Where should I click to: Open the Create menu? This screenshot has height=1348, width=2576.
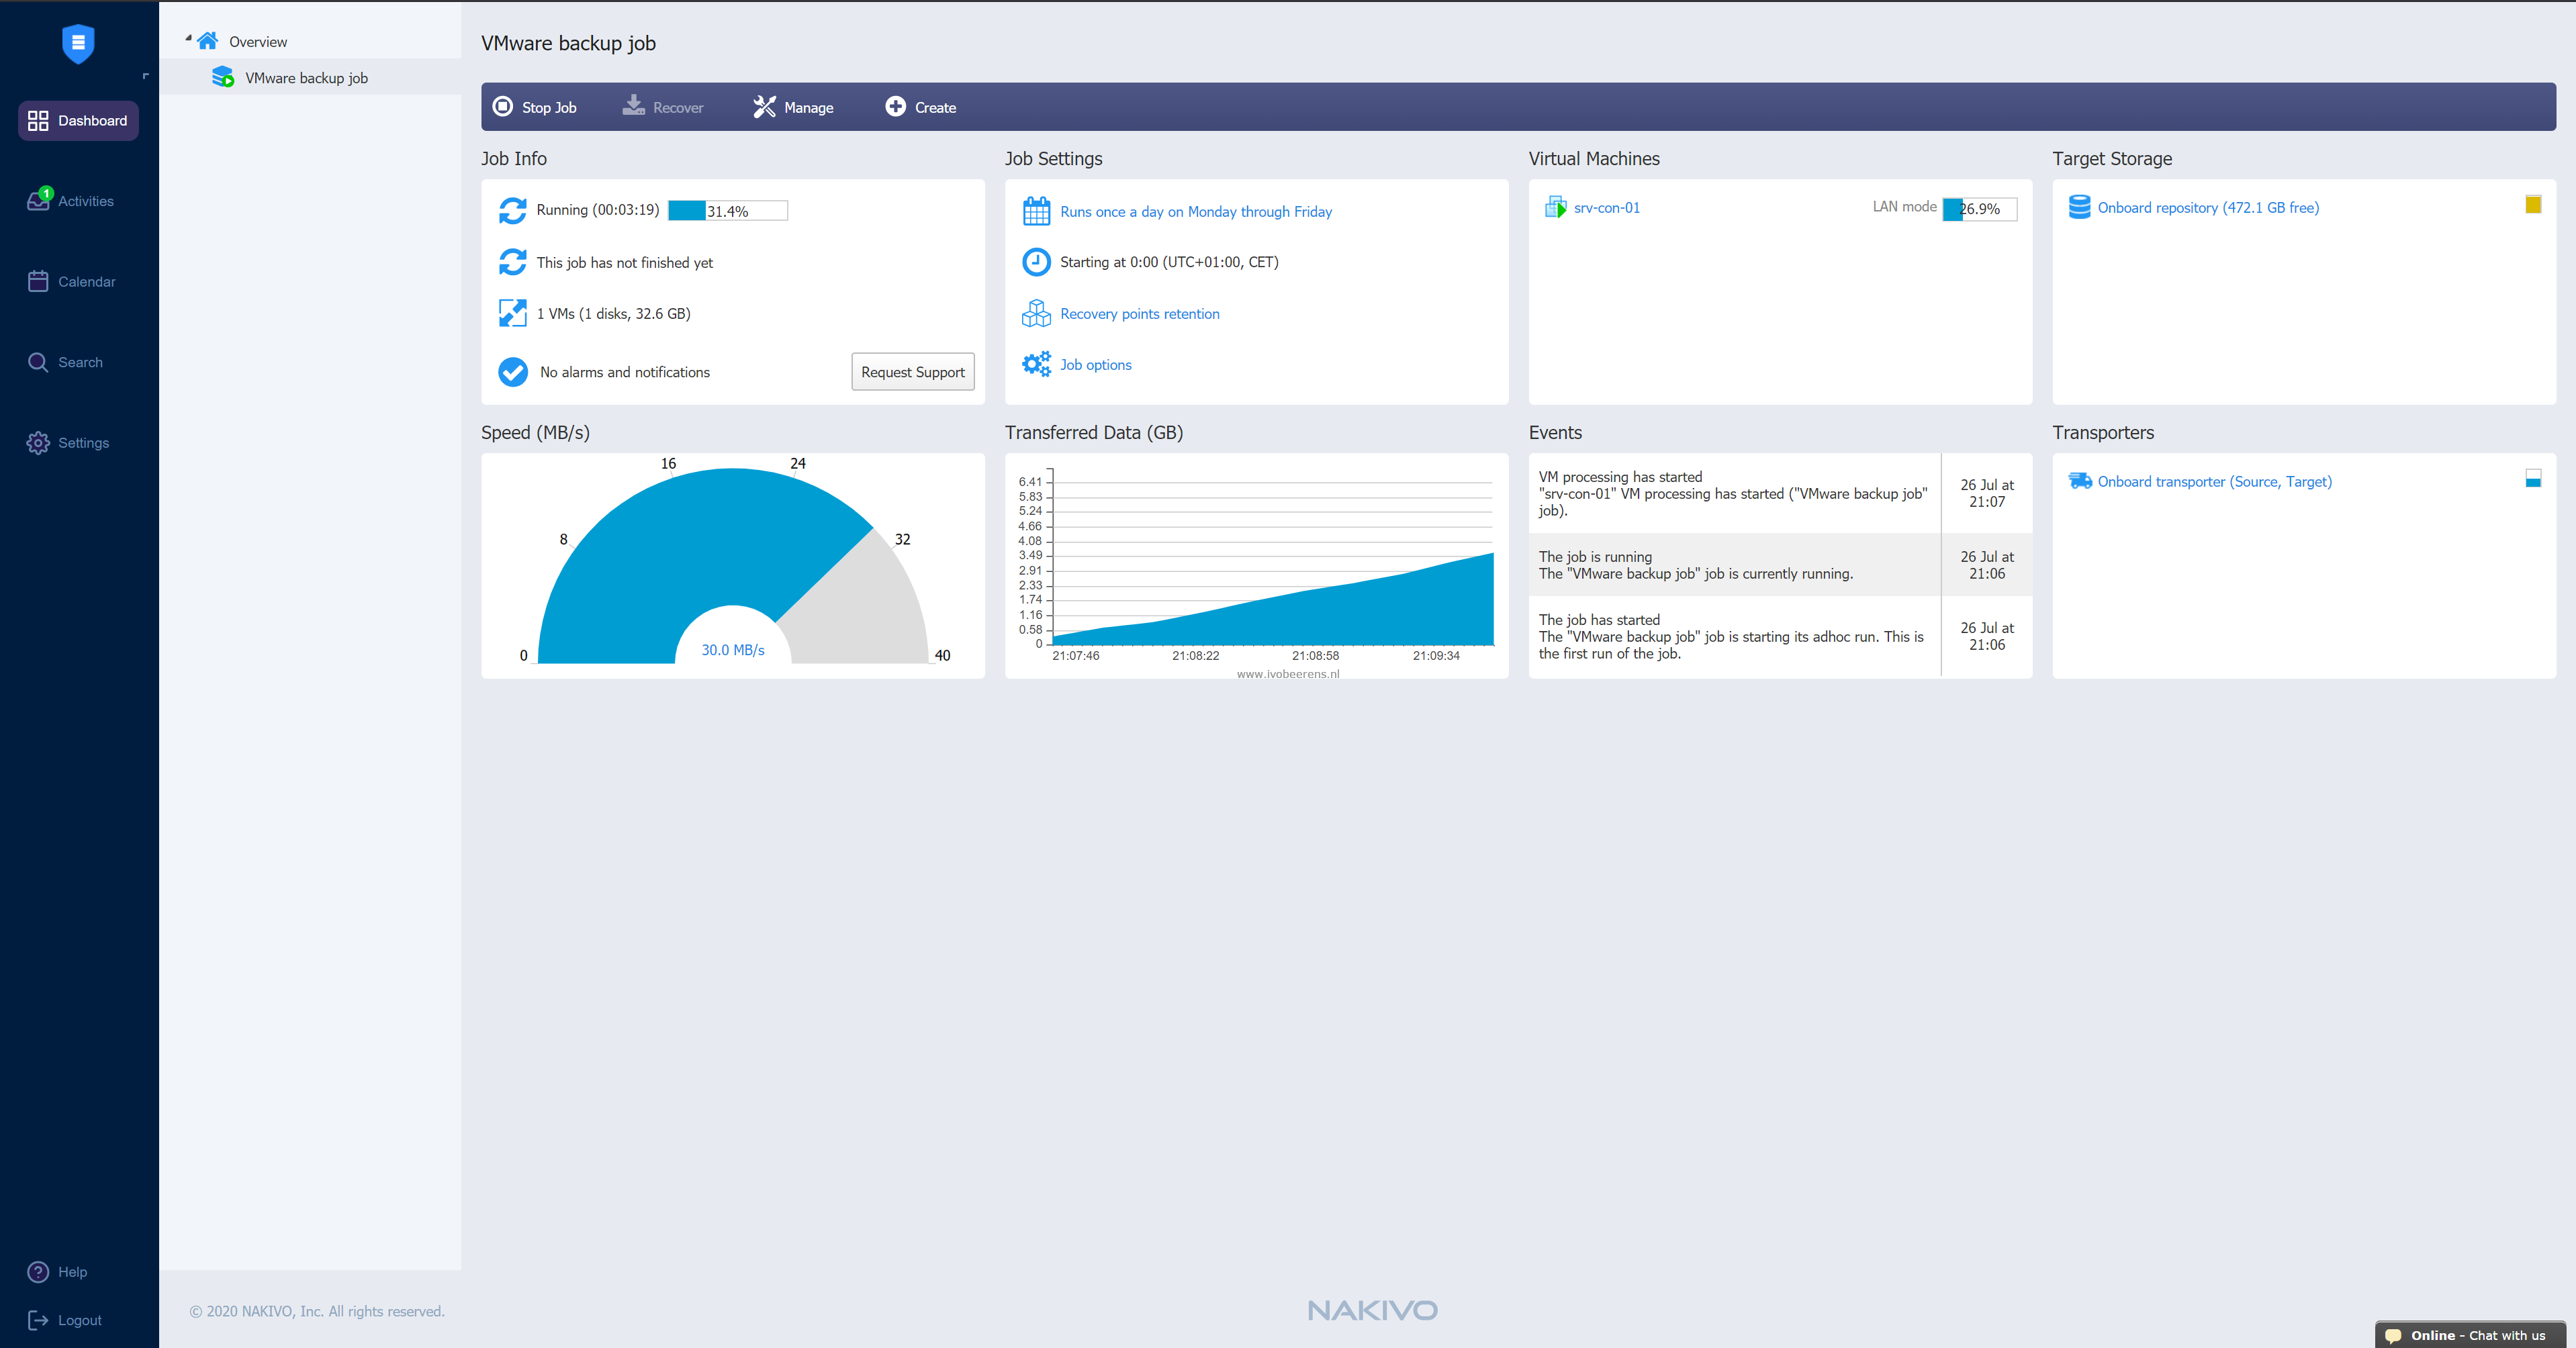(x=921, y=107)
